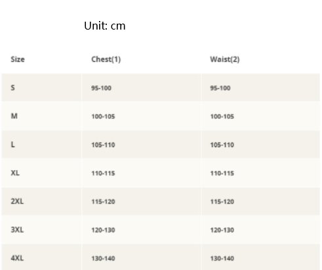Click chest value 105-110 for L
Screen dimensions: 322x270
103,145
